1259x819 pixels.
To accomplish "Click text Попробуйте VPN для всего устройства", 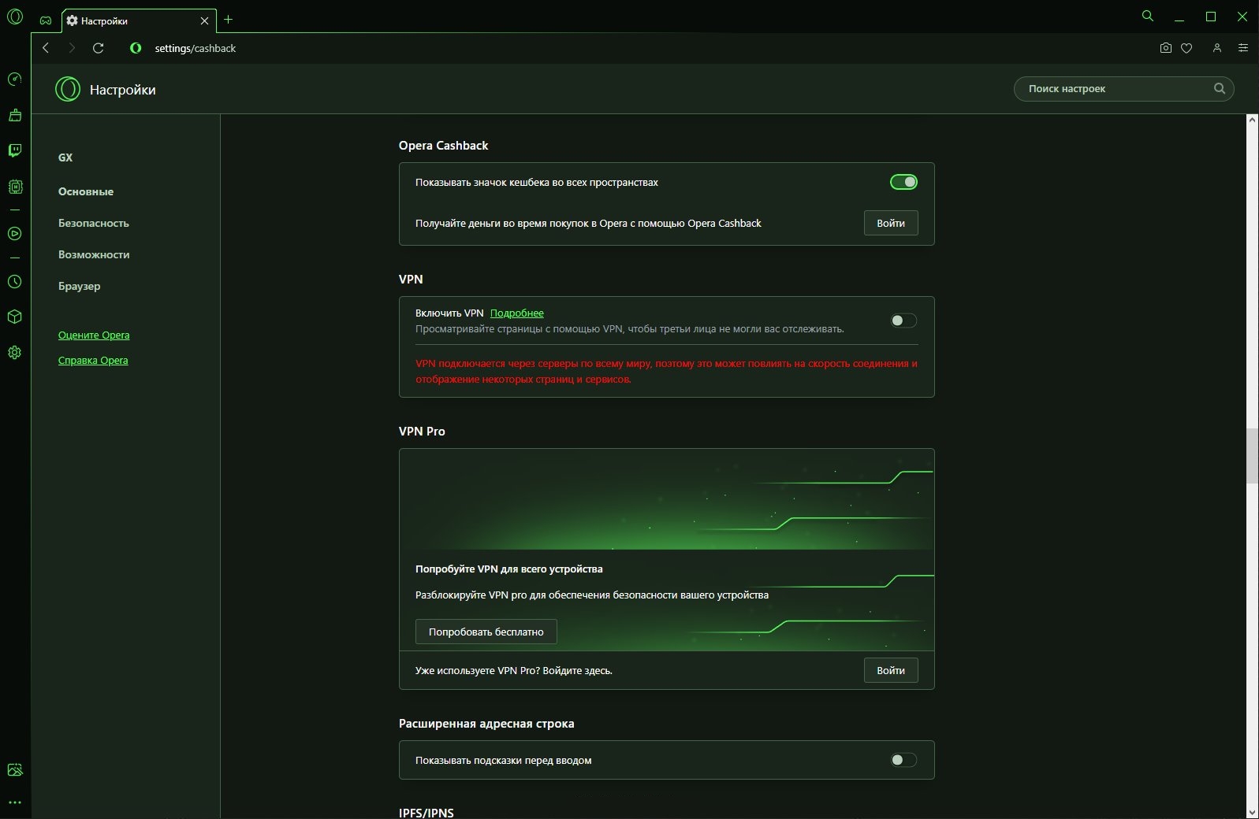I will coord(508,569).
